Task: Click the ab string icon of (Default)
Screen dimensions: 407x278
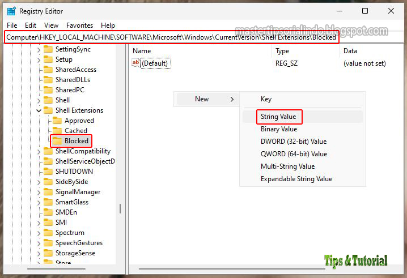Action: pyautogui.click(x=135, y=63)
